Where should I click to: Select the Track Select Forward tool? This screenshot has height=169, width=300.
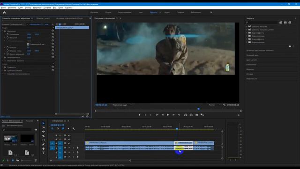(44, 127)
